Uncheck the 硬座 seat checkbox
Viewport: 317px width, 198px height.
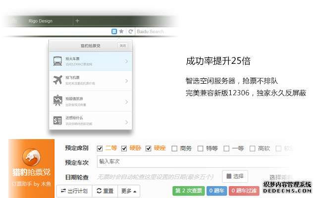click(148, 148)
